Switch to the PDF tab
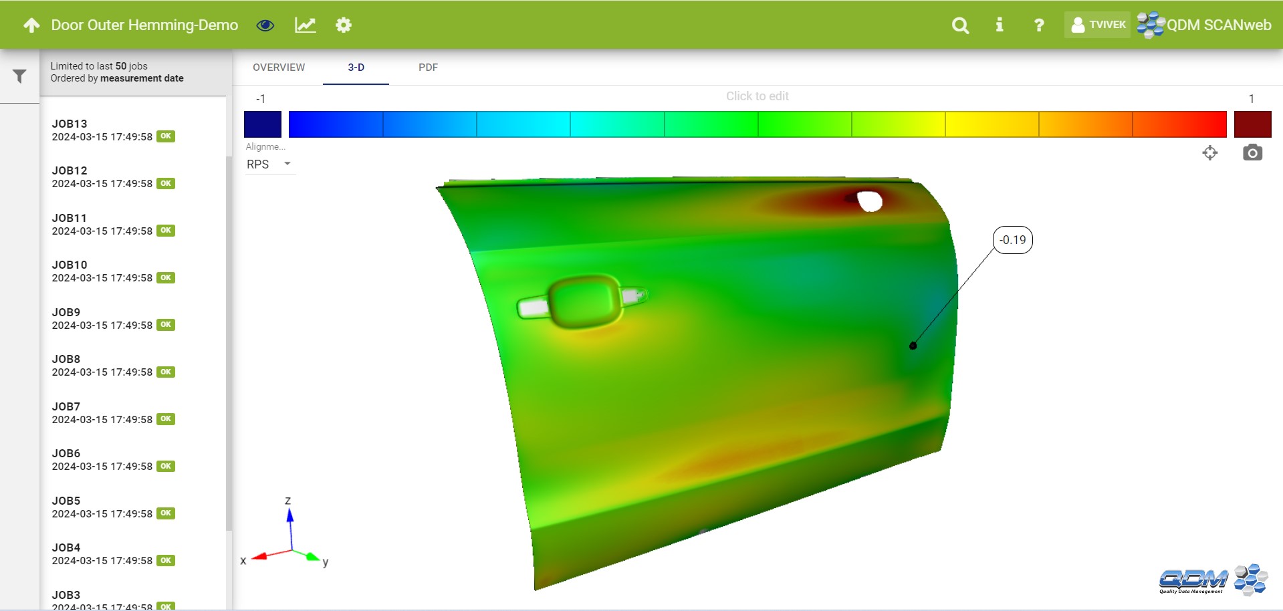Image resolution: width=1283 pixels, height=611 pixels. [428, 68]
